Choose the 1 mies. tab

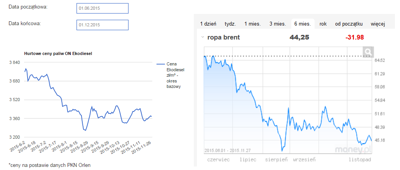pyautogui.click(x=252, y=24)
